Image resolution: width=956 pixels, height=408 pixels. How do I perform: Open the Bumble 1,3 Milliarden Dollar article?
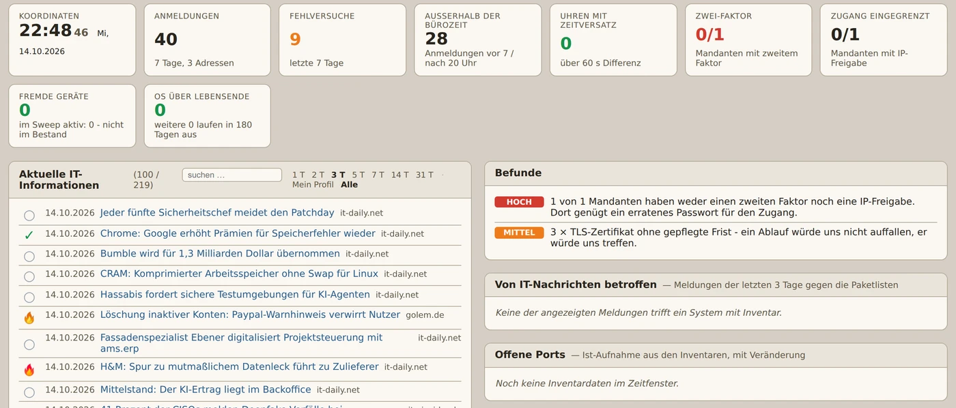tap(220, 254)
